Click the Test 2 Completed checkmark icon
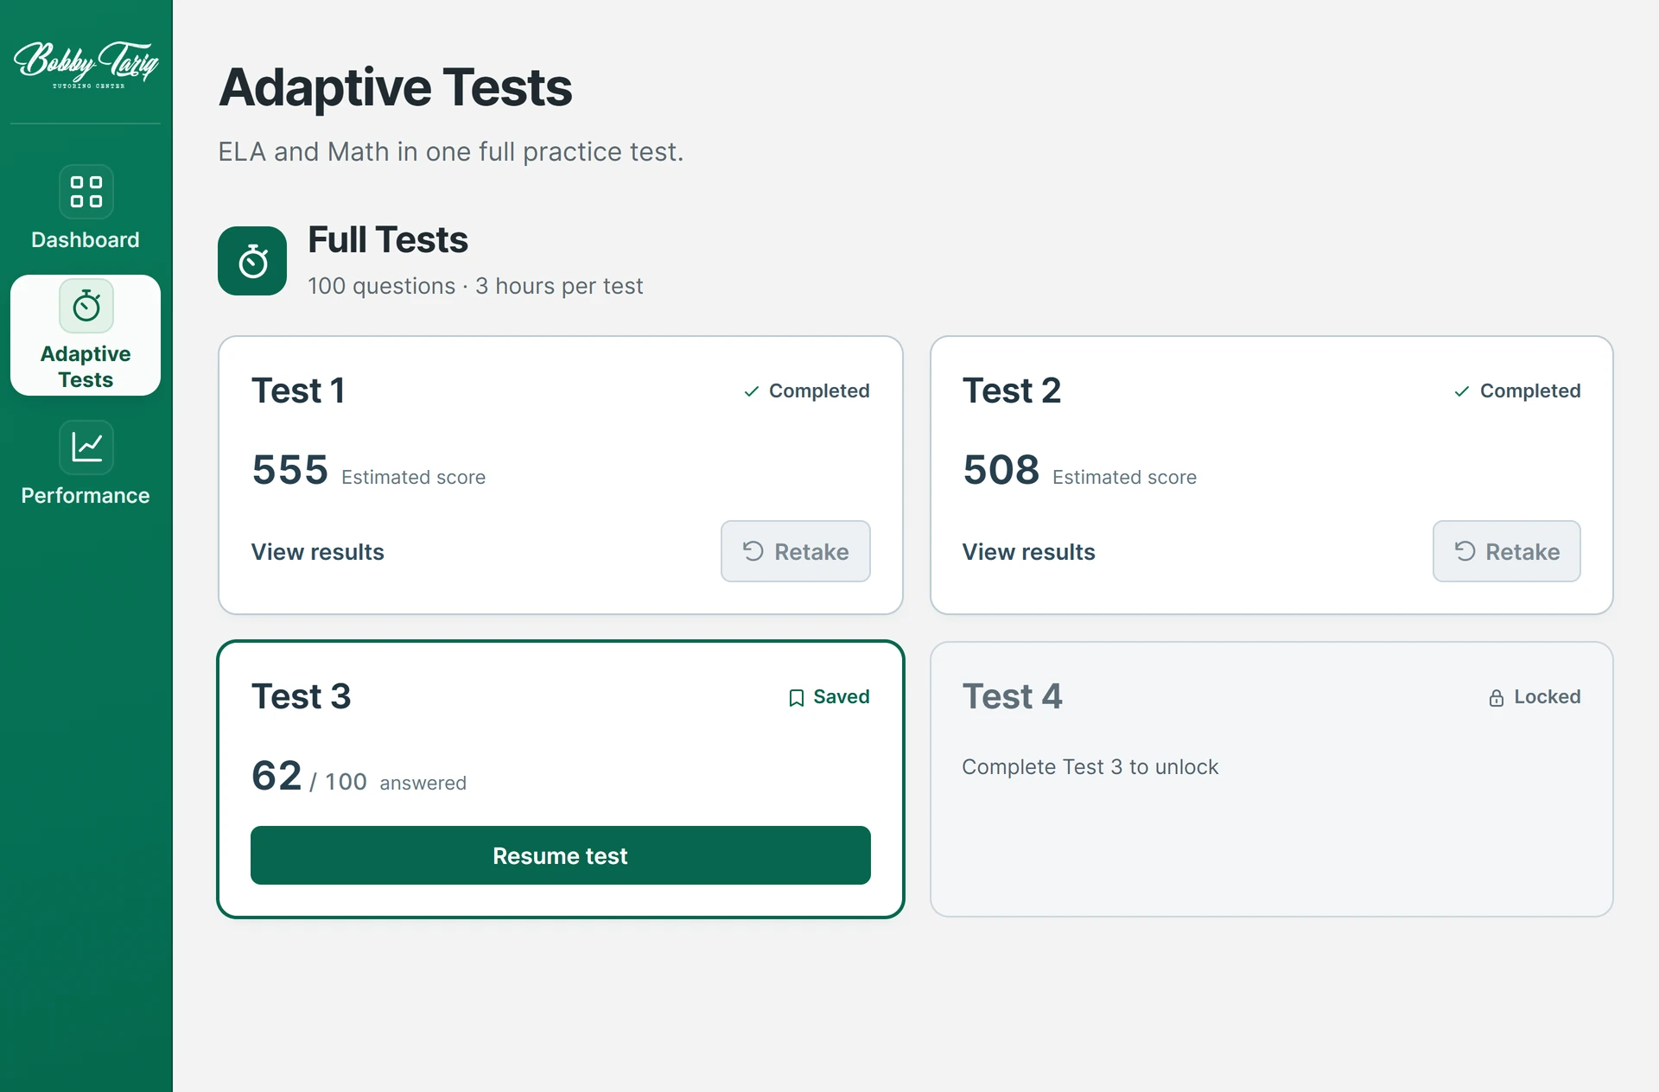 (x=1462, y=391)
